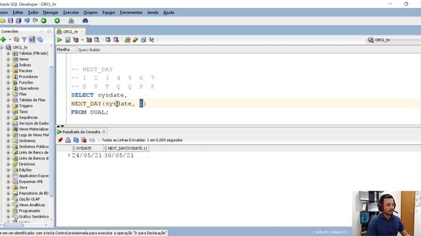Click the NEXT_DAY(SYSDATE,1) column header
This screenshot has width=421, height=236.
click(x=126, y=148)
